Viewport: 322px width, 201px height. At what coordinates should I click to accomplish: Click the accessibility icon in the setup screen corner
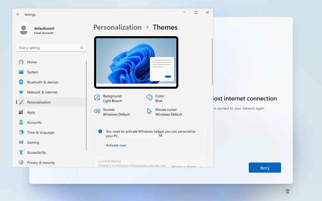pyautogui.click(x=288, y=191)
